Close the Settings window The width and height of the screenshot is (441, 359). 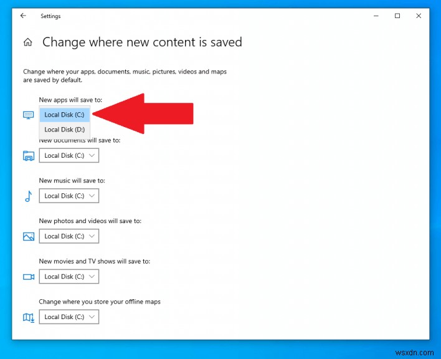pos(419,16)
